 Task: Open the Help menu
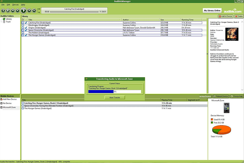pyautogui.click(x=23, y=5)
